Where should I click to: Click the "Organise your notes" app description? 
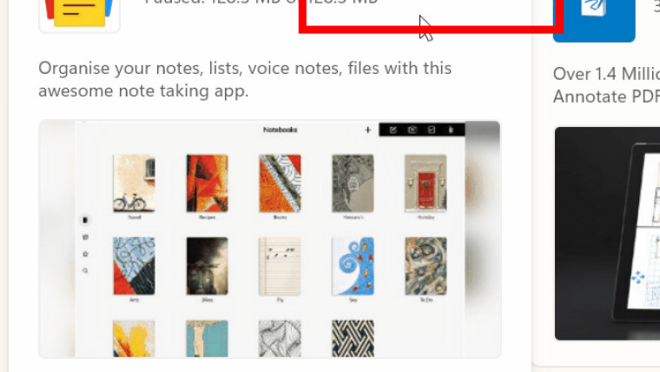click(245, 79)
